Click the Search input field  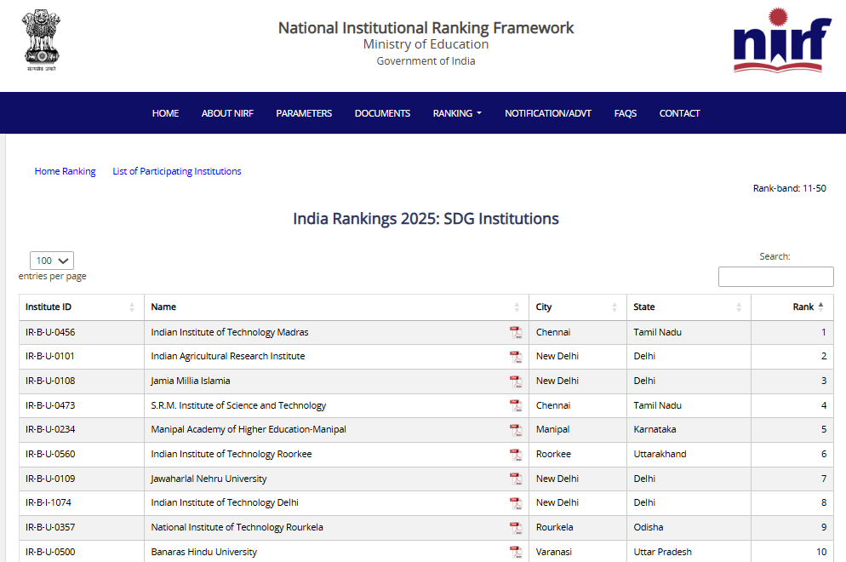pyautogui.click(x=775, y=277)
